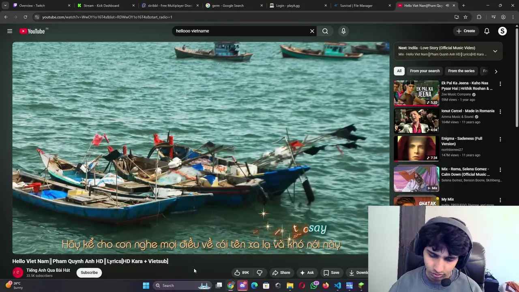This screenshot has width=519, height=292.
Task: Open options for Ek Pal Ka Jeena video
Action: click(500, 84)
